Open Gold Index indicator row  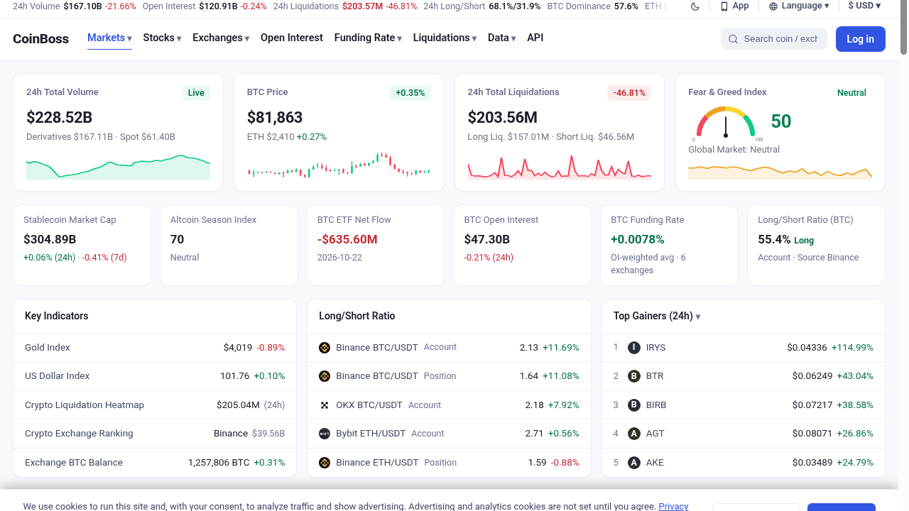(155, 348)
